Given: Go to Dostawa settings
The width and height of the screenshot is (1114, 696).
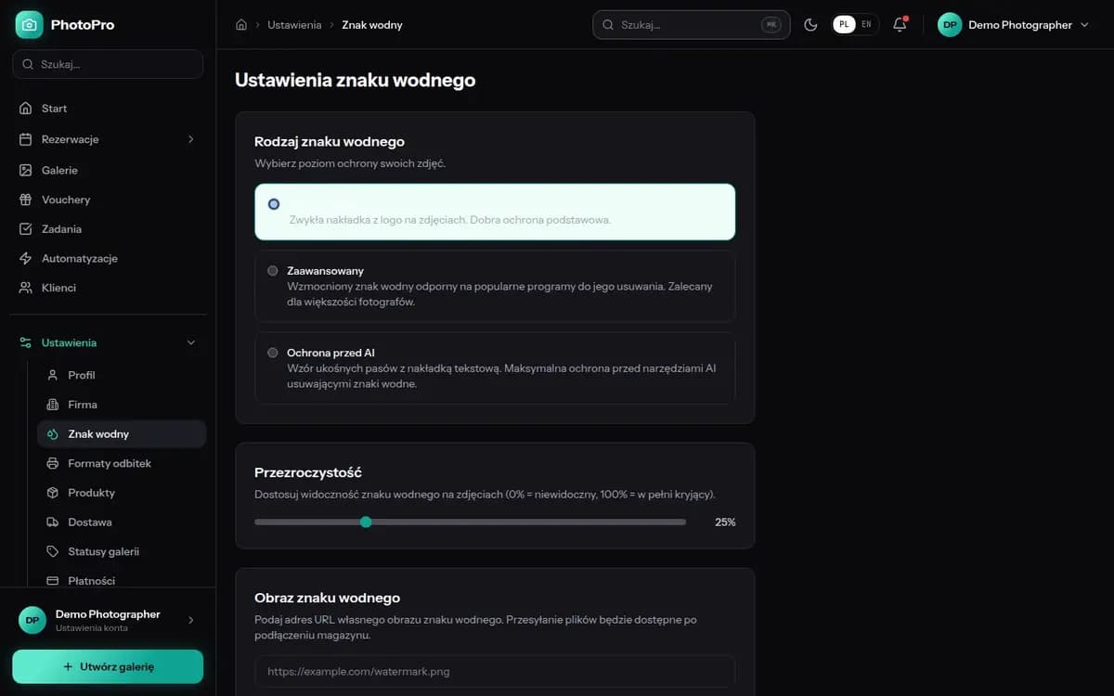Looking at the screenshot, I should (122, 522).
